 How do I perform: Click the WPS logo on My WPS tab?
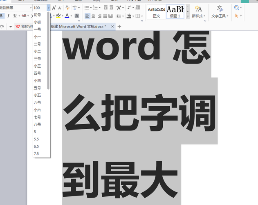pos(18,26)
